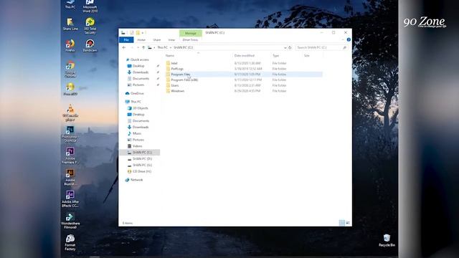
Task: Open Music in the navigation pane
Action: point(137,133)
